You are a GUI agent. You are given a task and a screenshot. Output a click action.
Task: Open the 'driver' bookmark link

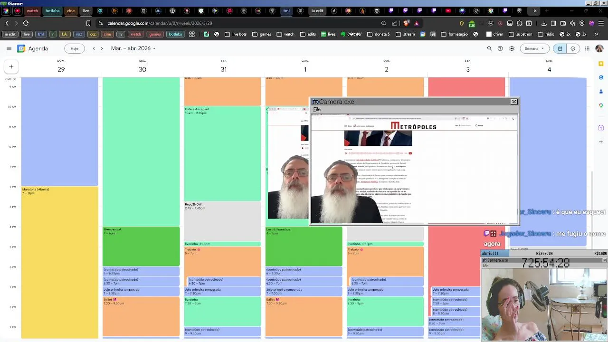(x=495, y=34)
